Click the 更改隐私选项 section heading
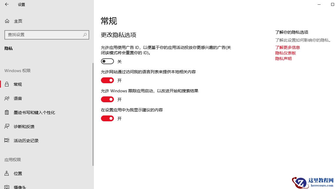Screen dimensions: 335x189 (119, 35)
